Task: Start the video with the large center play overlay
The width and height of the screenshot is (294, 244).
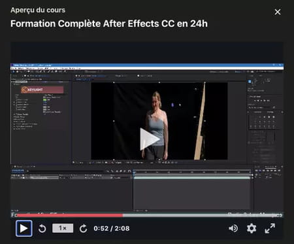Action: pos(150,139)
